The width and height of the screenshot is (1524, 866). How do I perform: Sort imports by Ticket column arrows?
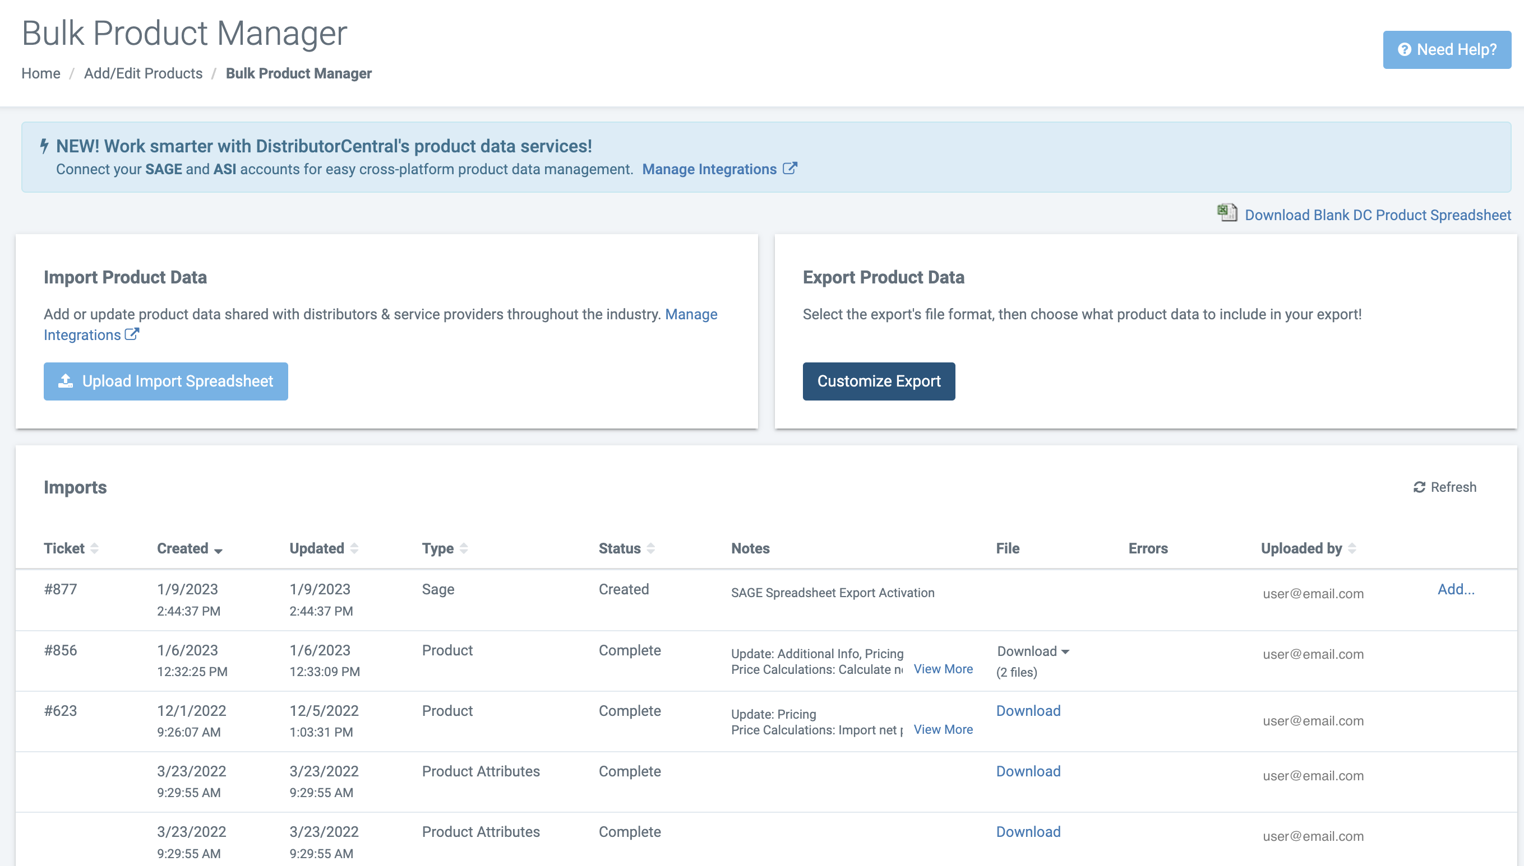point(94,548)
